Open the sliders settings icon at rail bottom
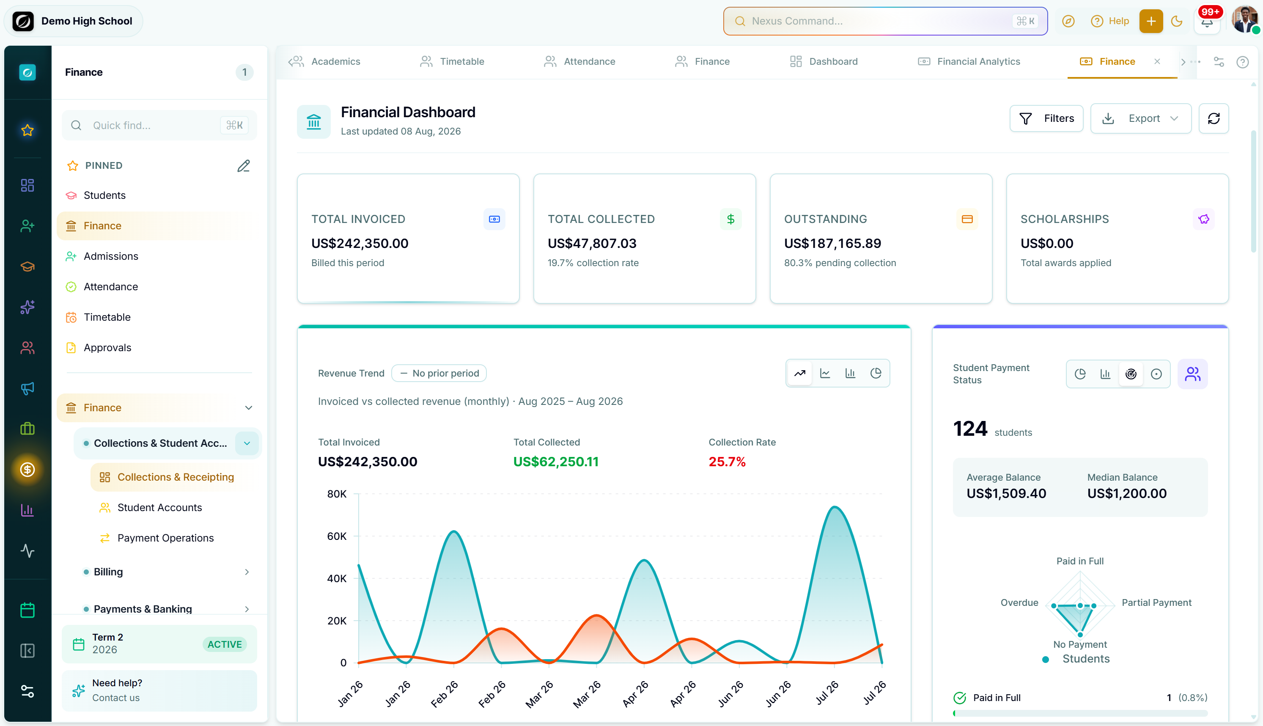The width and height of the screenshot is (1263, 726). tap(27, 691)
